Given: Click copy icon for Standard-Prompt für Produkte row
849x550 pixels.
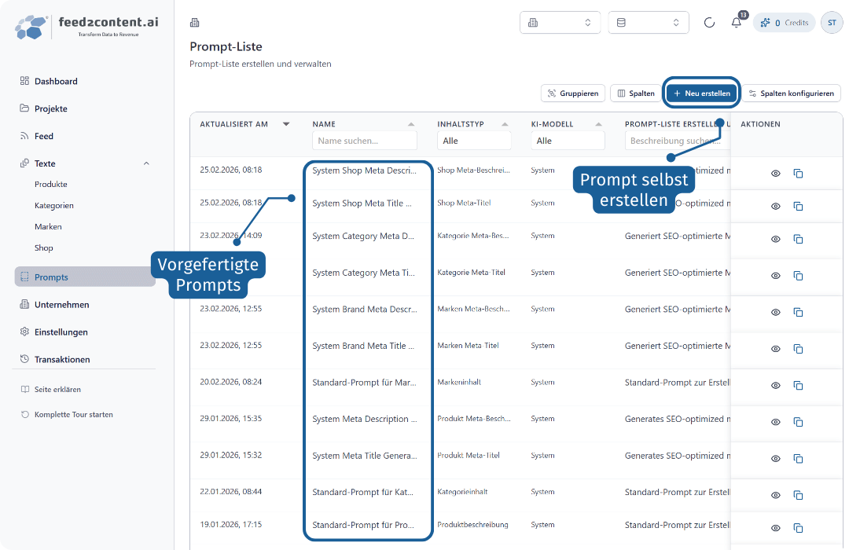Looking at the screenshot, I should coord(798,528).
